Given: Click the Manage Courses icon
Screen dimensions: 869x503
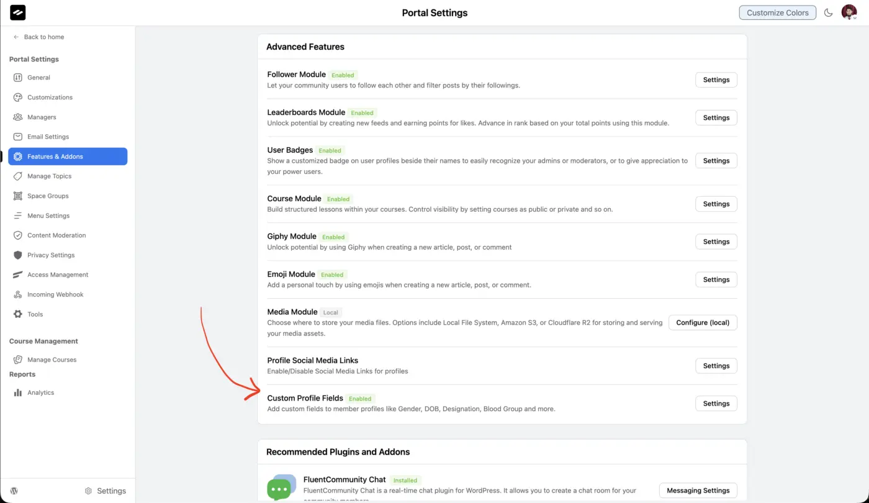Looking at the screenshot, I should 17,360.
